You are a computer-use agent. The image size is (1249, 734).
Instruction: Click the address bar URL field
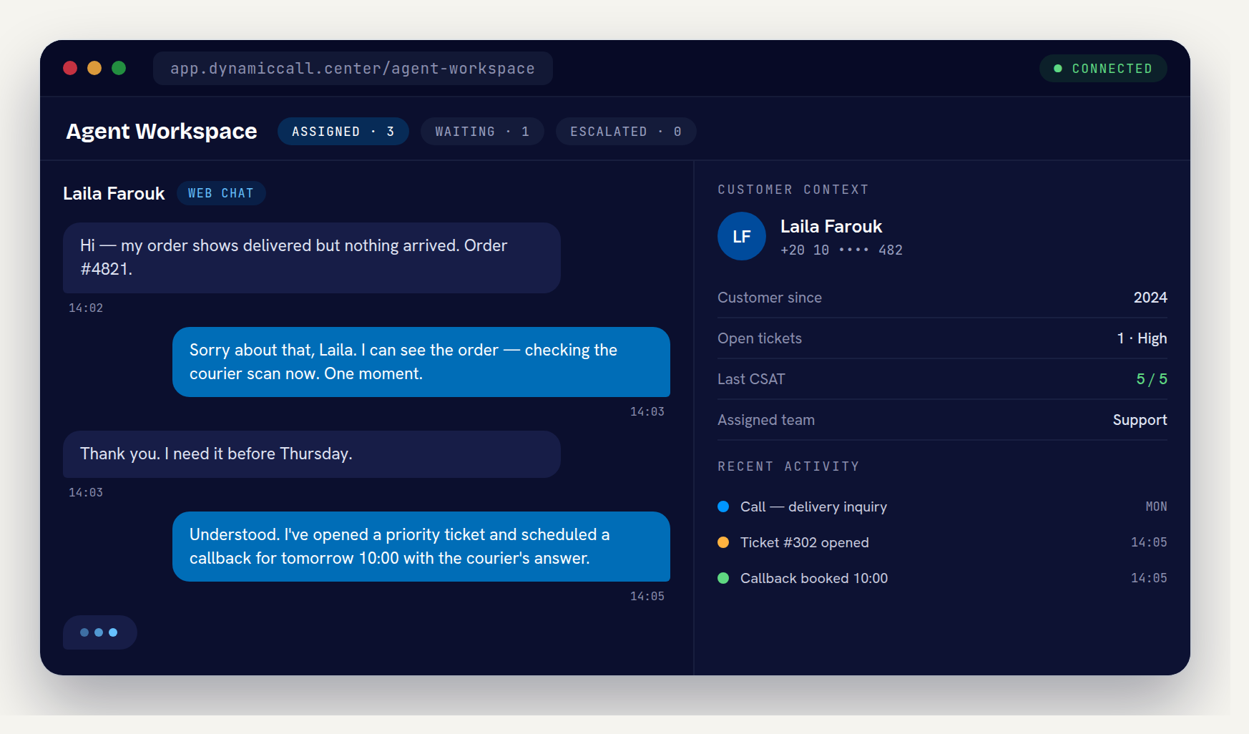tap(353, 69)
